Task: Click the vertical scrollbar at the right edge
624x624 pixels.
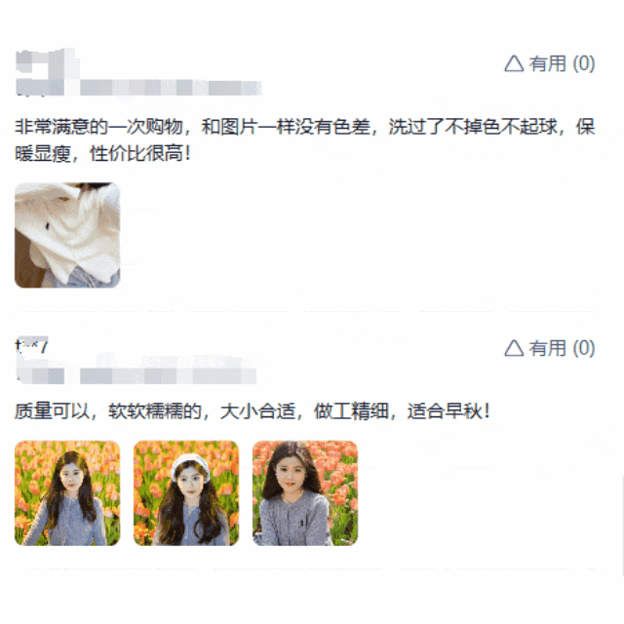Action: [622, 526]
